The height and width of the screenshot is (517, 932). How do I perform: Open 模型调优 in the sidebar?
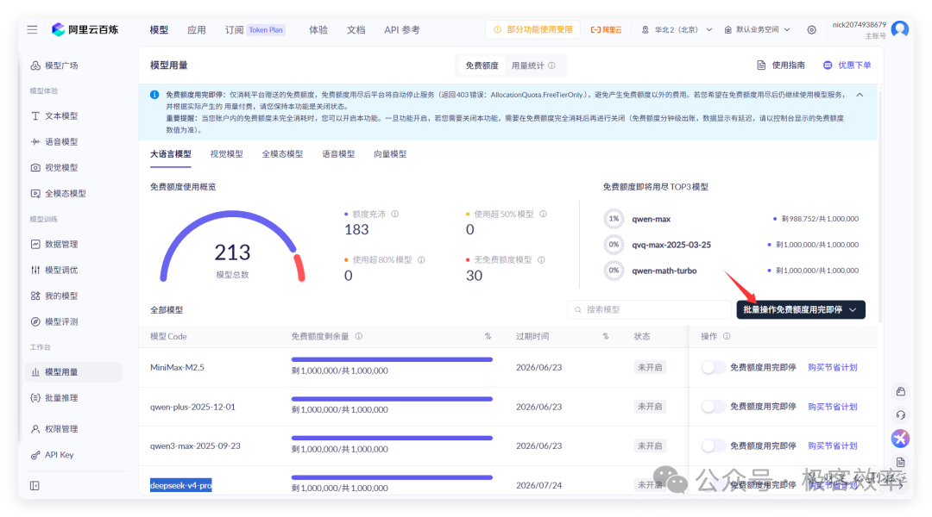coord(54,270)
